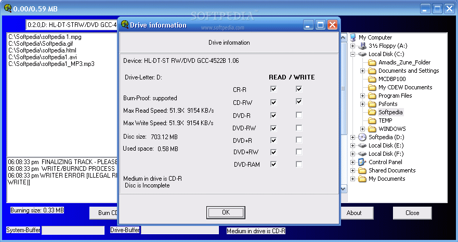The image size is (458, 242).
Task: Toggle the CR-R read checkbox
Action: 273,89
